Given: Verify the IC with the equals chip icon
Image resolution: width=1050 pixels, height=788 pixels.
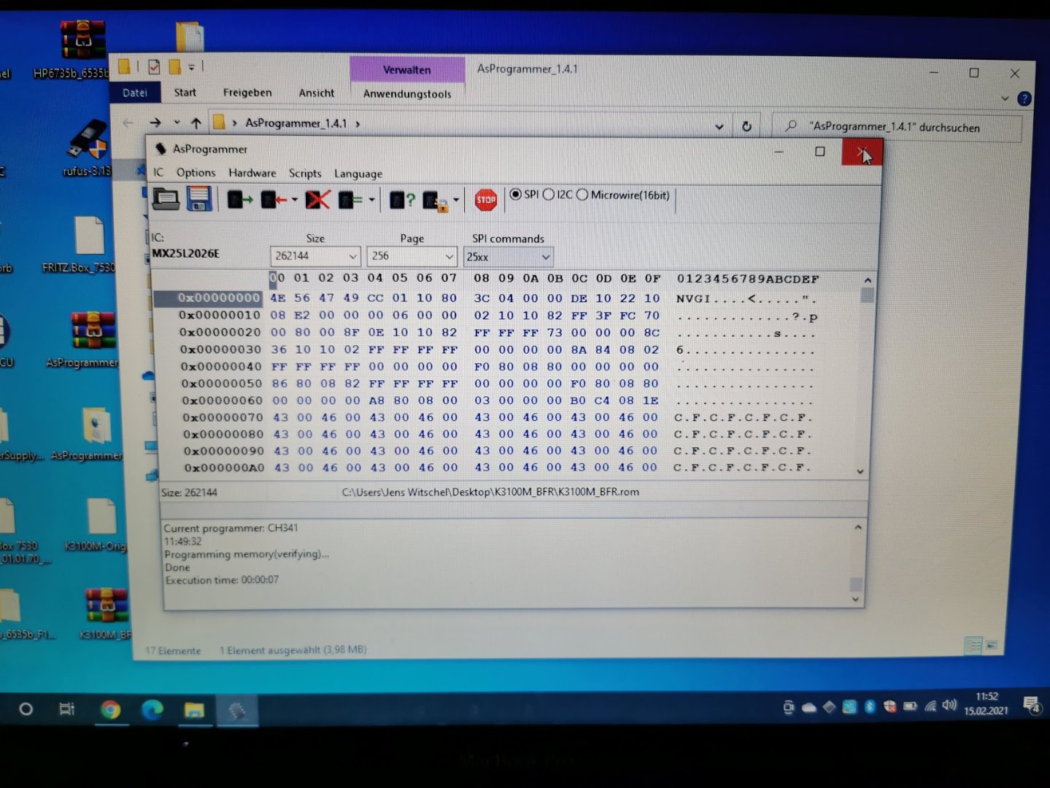Looking at the screenshot, I should pyautogui.click(x=350, y=199).
